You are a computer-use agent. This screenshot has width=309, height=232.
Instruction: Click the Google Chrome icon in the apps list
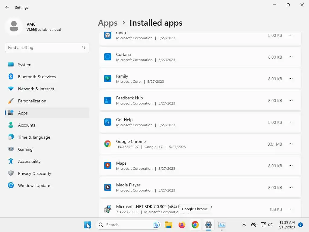[x=108, y=144]
